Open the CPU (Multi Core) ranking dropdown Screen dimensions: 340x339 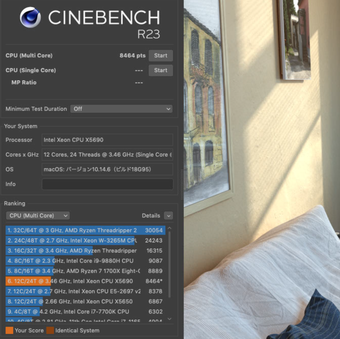38,215
